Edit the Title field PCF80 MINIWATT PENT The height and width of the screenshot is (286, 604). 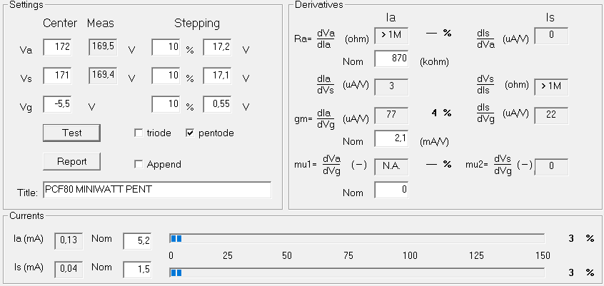click(x=157, y=190)
